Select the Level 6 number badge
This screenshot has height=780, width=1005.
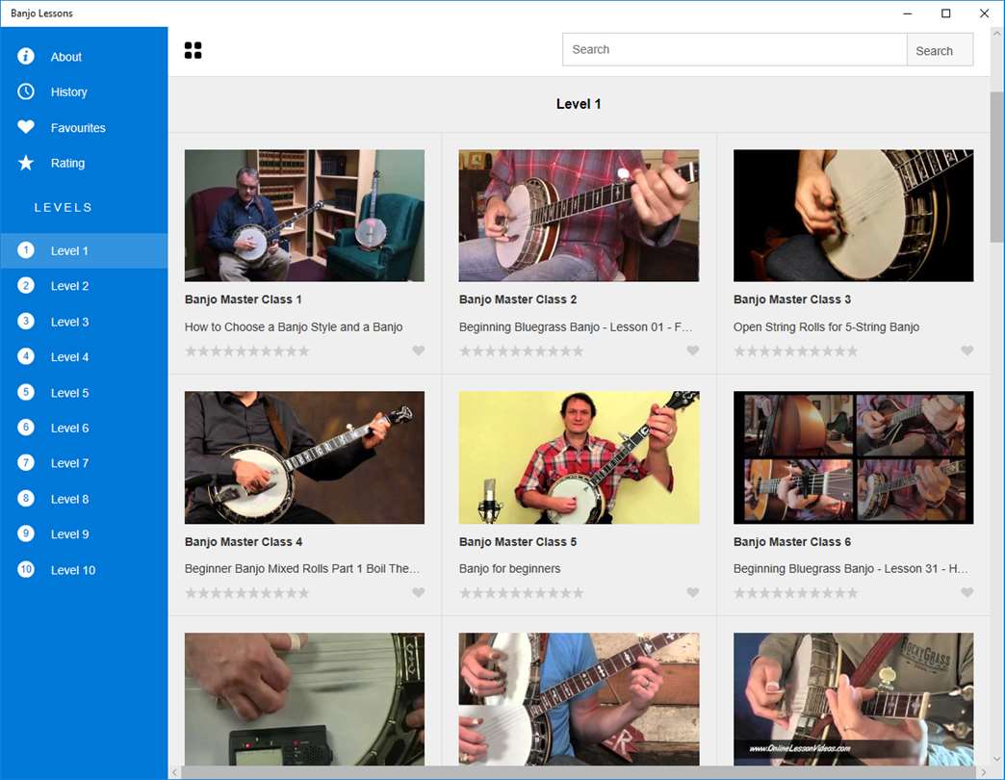point(26,428)
